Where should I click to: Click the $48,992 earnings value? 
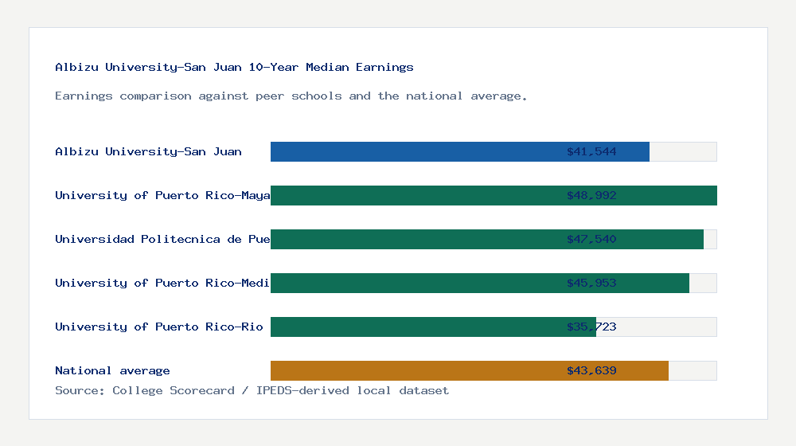tap(591, 196)
